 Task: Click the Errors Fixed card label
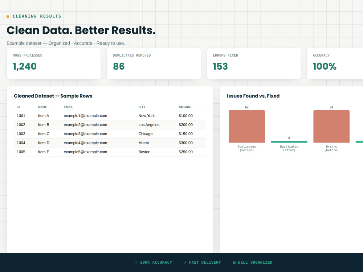(225, 55)
